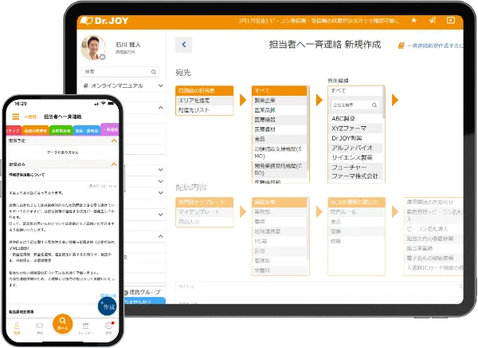Image resolution: width=478 pixels, height=348 pixels.
Task: Switch to the red スタッフ tab on the phone
Action: [x=14, y=130]
